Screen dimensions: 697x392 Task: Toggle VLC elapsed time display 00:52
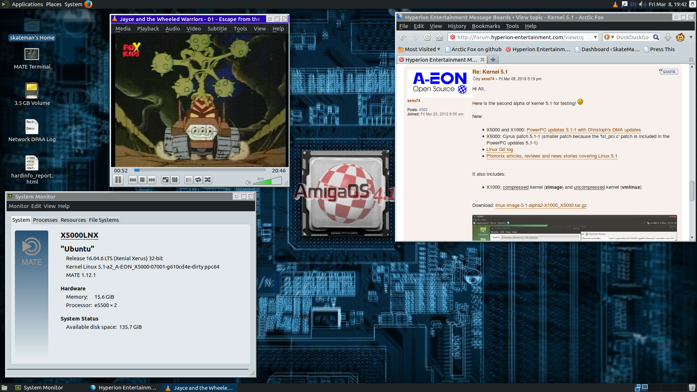point(121,171)
